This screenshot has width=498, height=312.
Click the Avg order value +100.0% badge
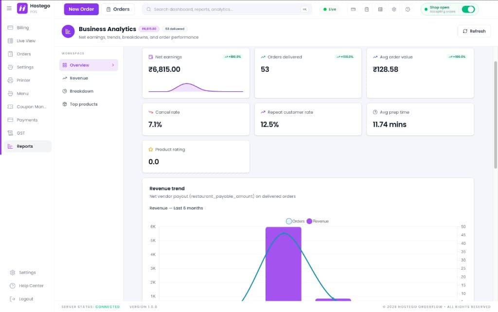[457, 57]
